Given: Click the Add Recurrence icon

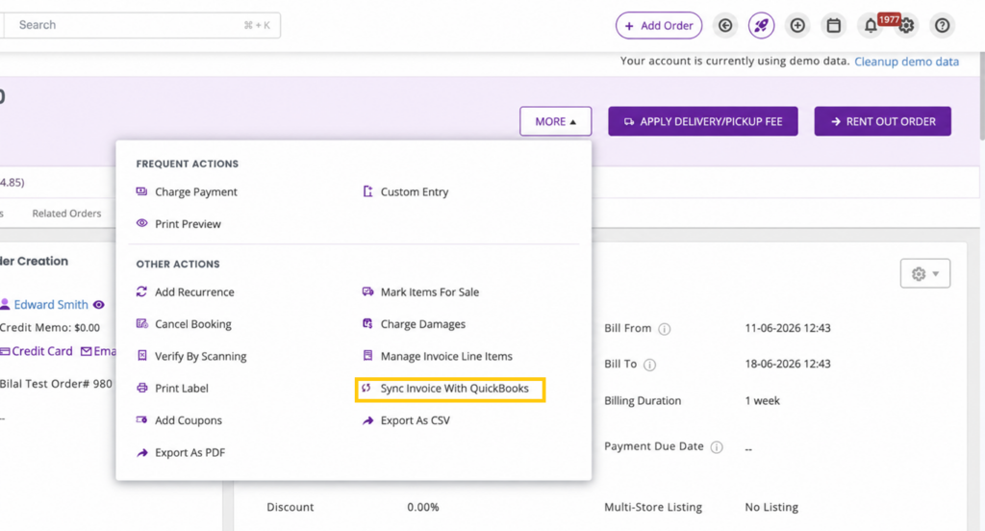Looking at the screenshot, I should click(142, 291).
